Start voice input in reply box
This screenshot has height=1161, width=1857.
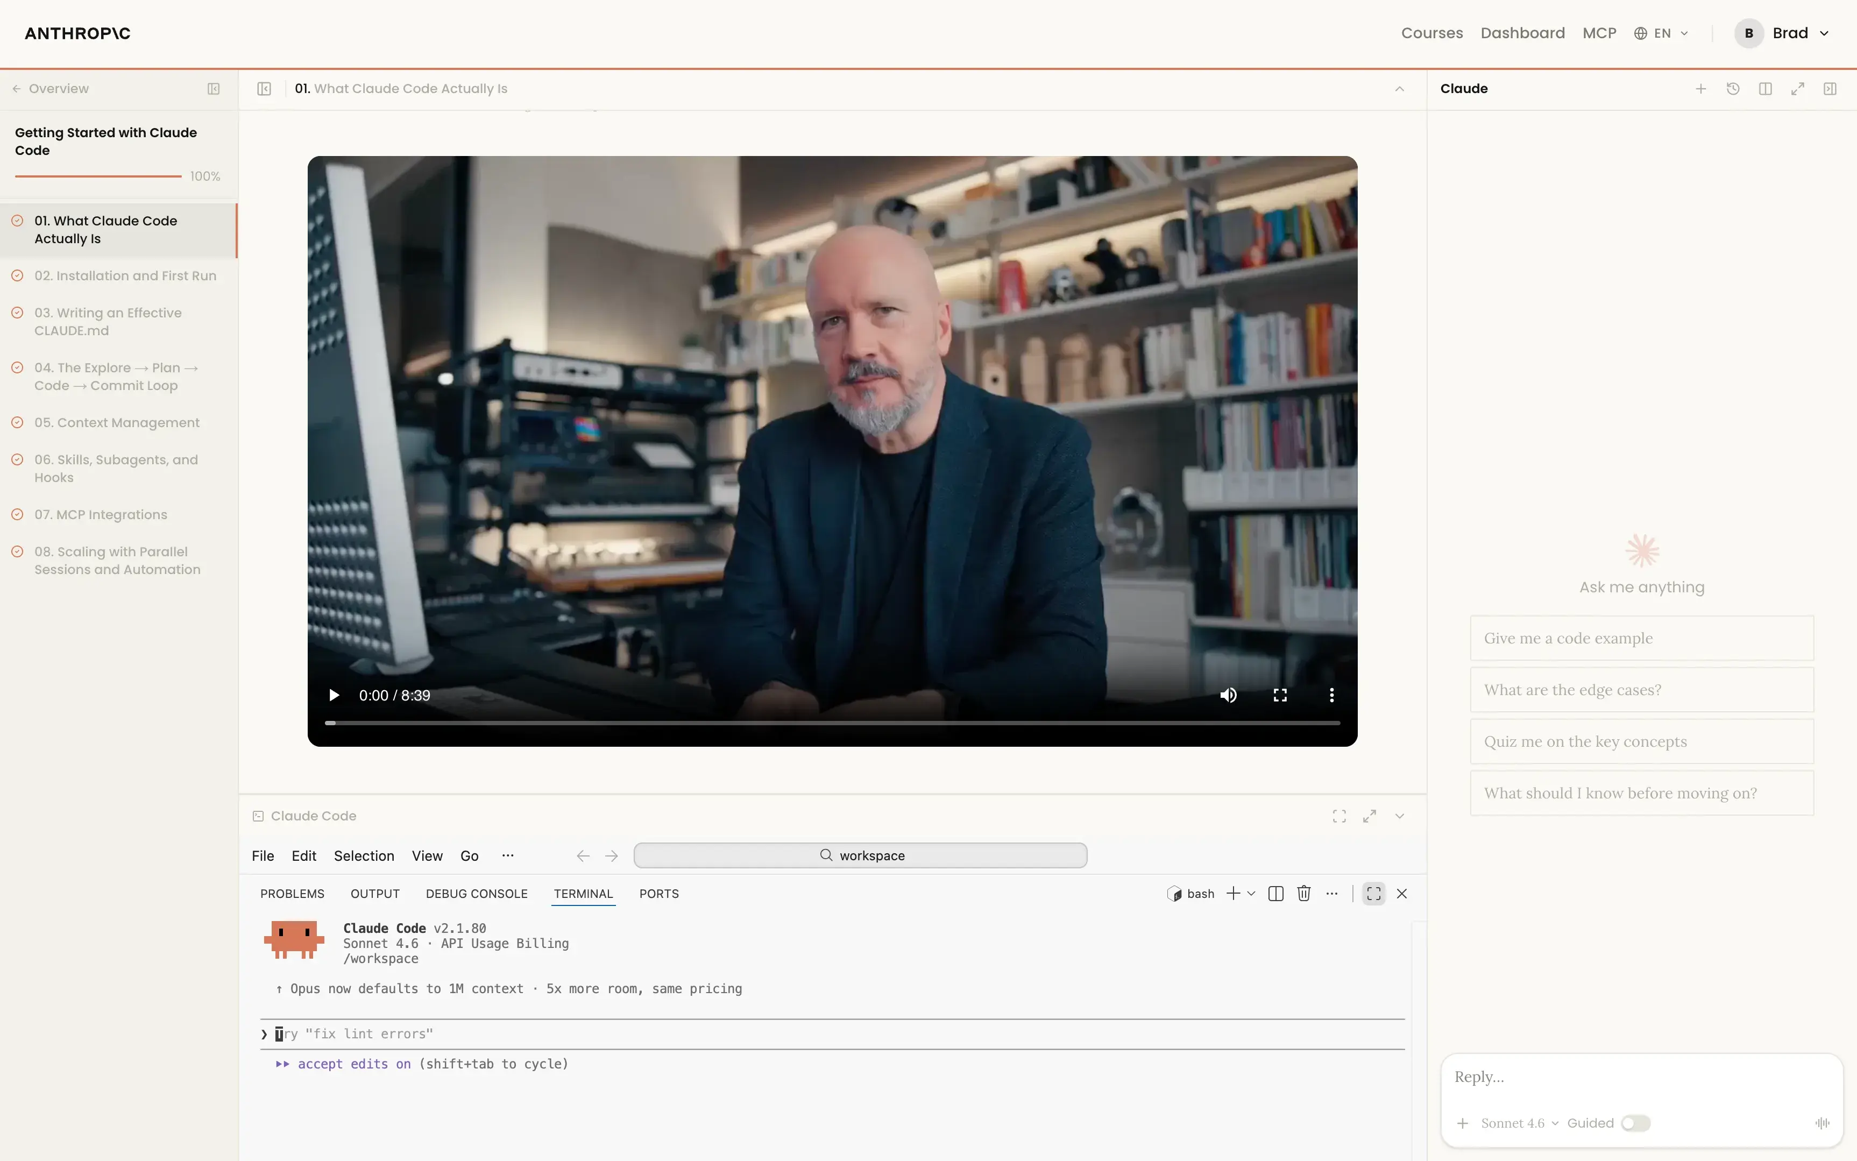click(x=1823, y=1123)
